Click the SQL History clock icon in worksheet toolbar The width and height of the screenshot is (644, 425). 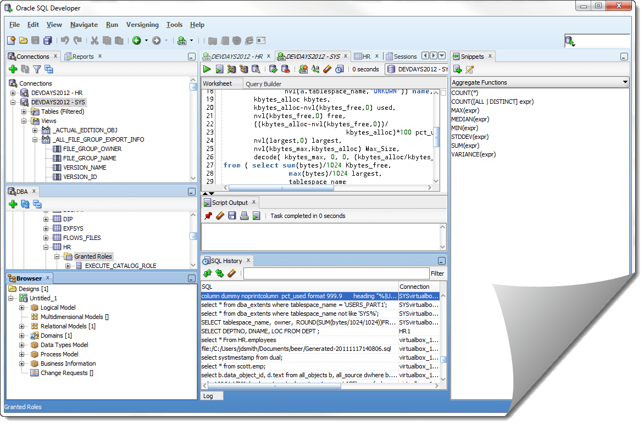pyautogui.click(x=339, y=69)
